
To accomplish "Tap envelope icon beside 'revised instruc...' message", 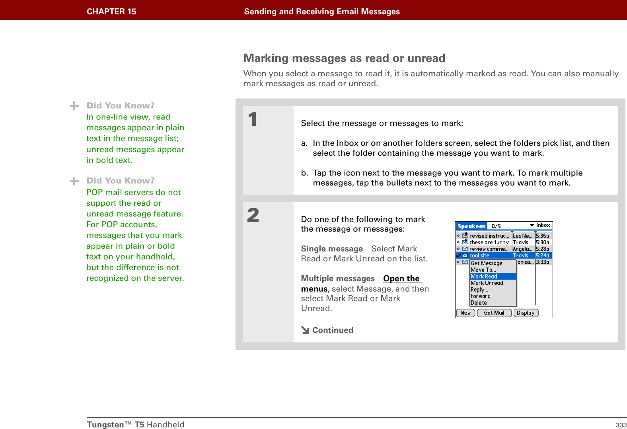I will (x=465, y=236).
